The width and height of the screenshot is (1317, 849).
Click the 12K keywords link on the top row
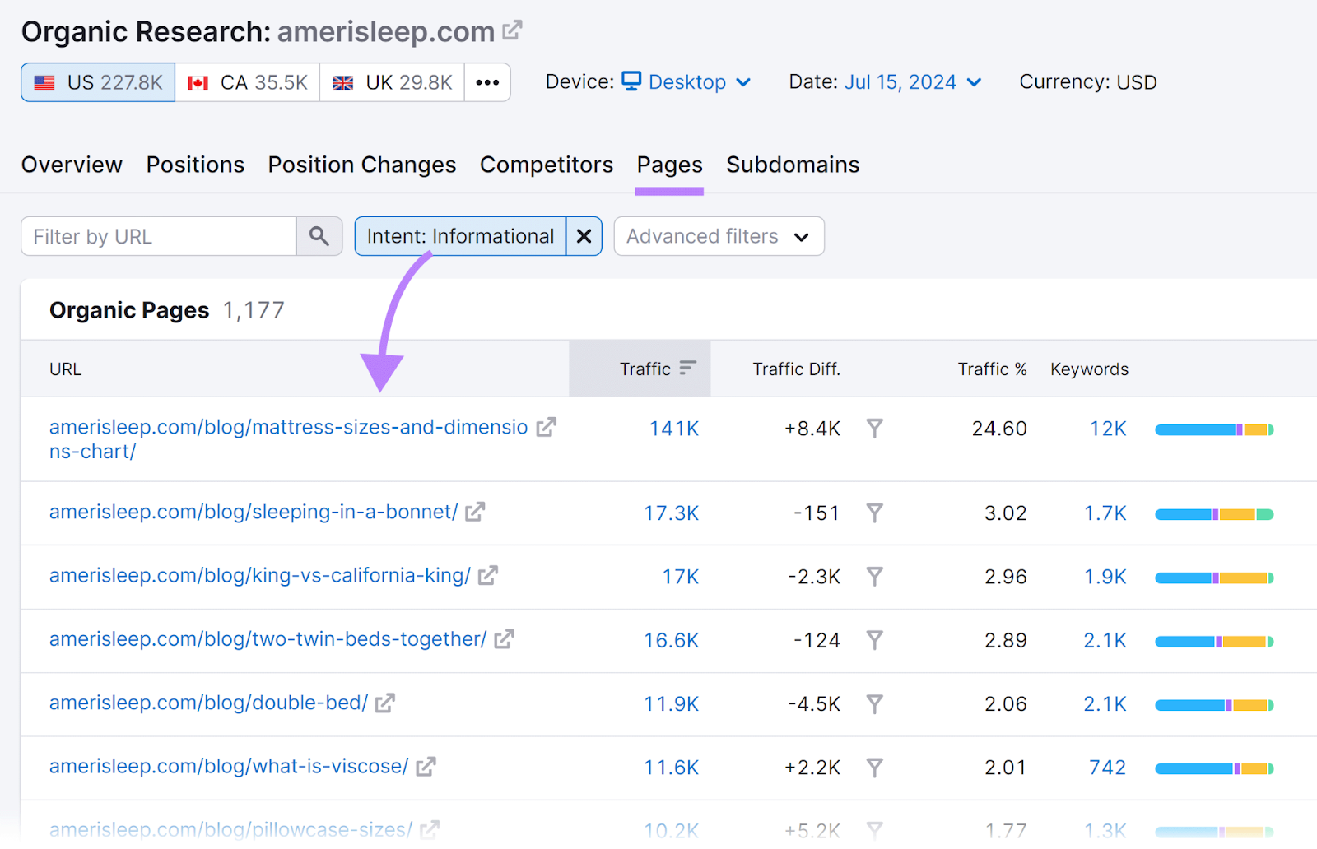point(1106,428)
